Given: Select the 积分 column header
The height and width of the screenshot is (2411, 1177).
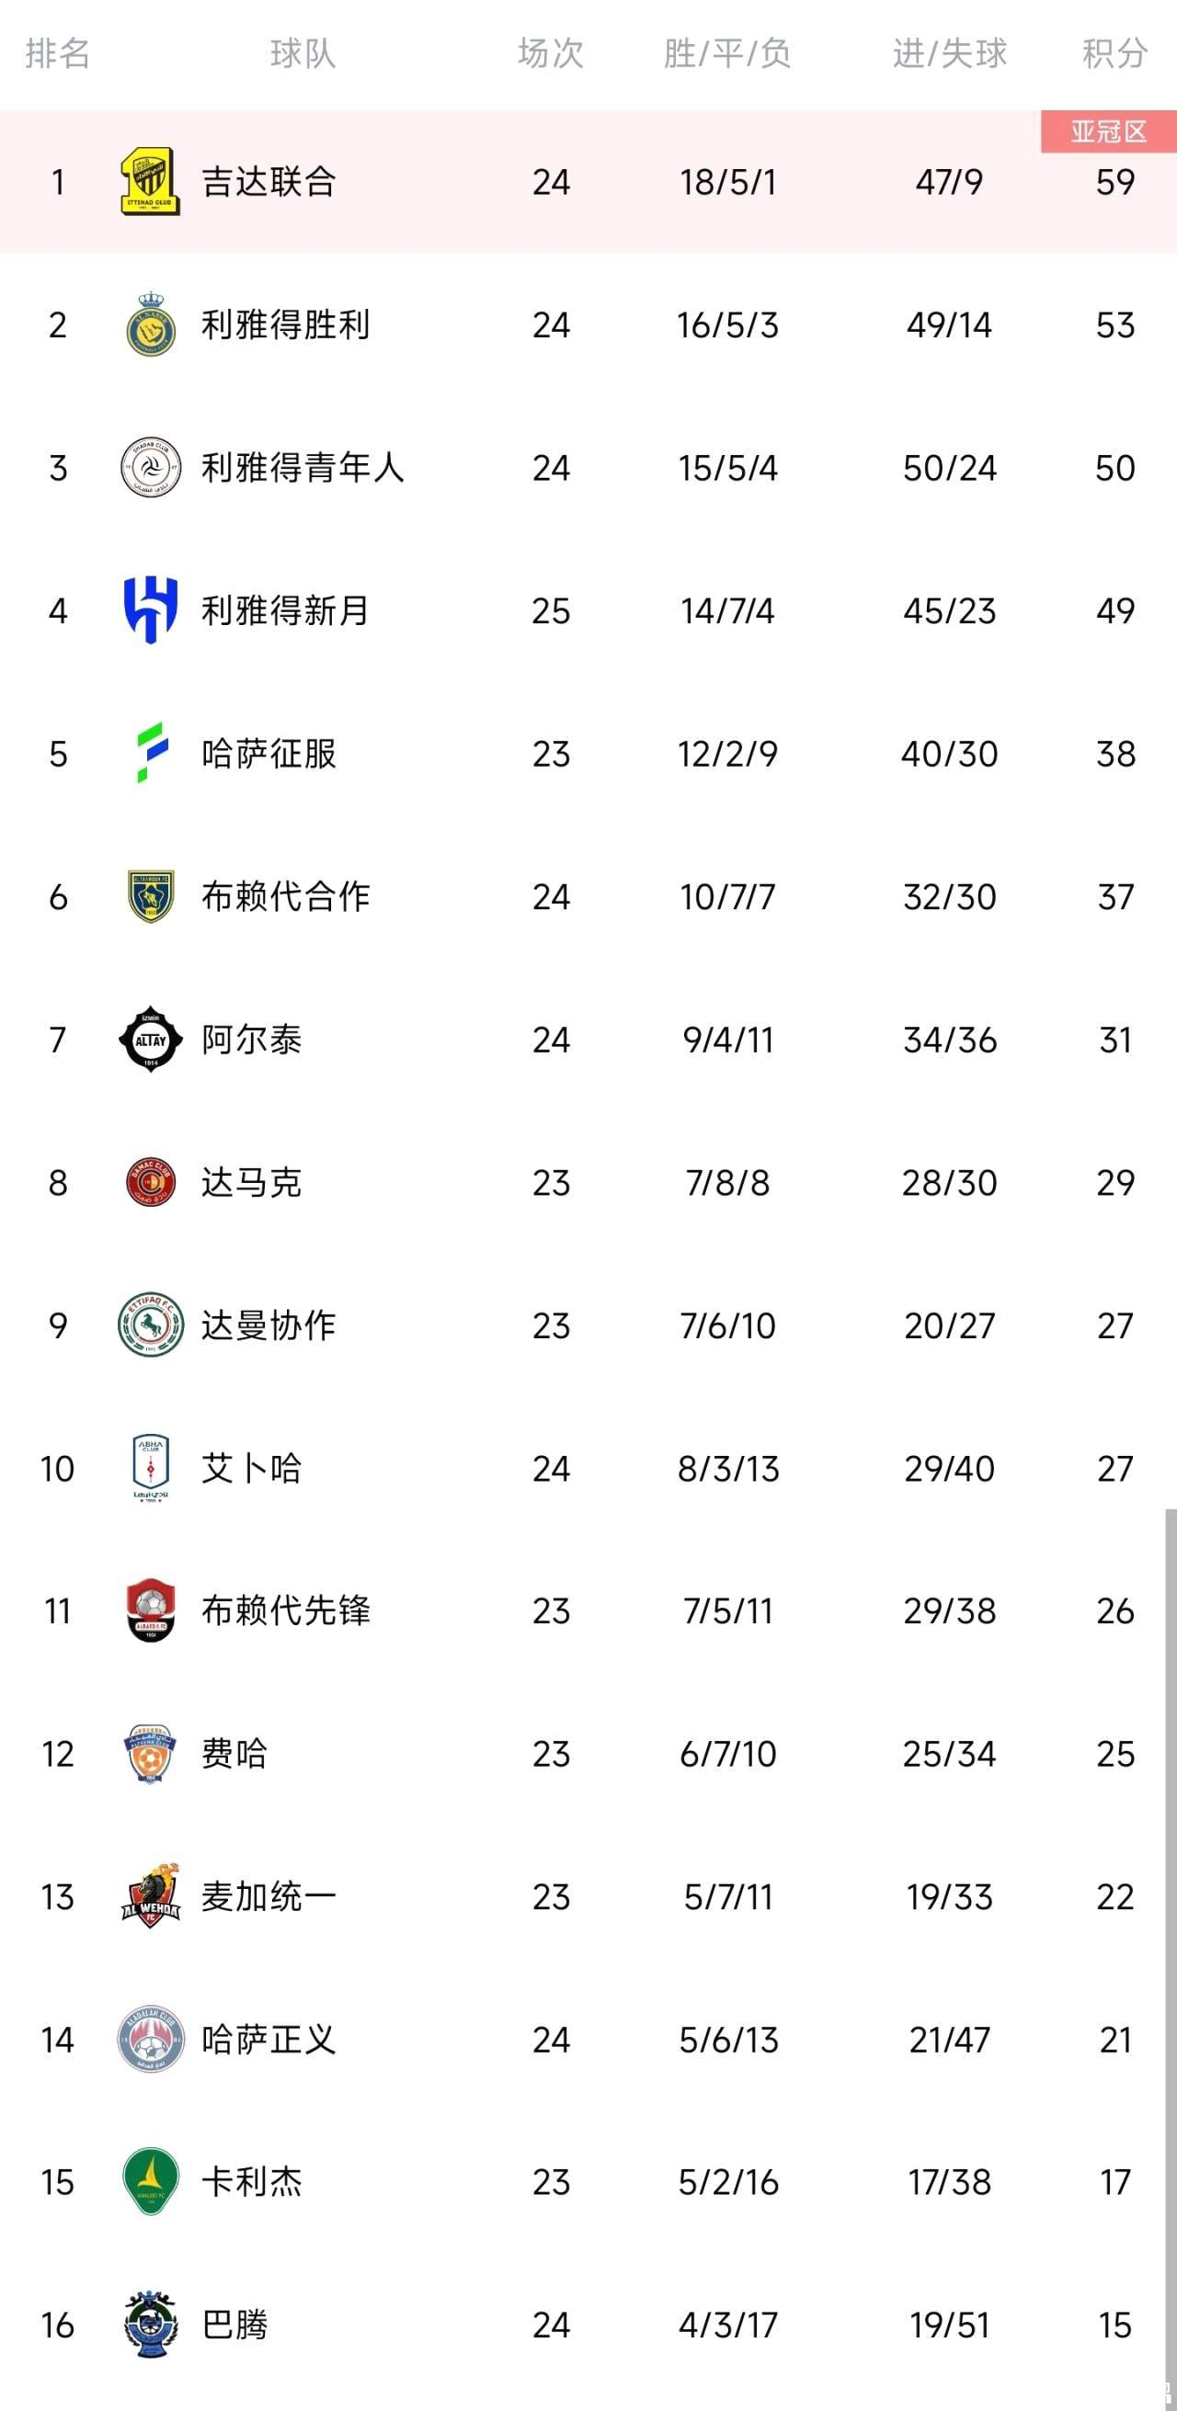Looking at the screenshot, I should click(x=1114, y=53).
